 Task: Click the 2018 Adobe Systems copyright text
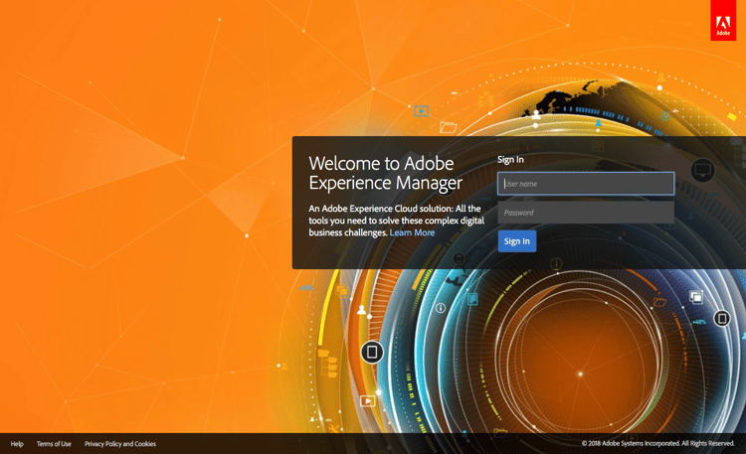(x=658, y=443)
